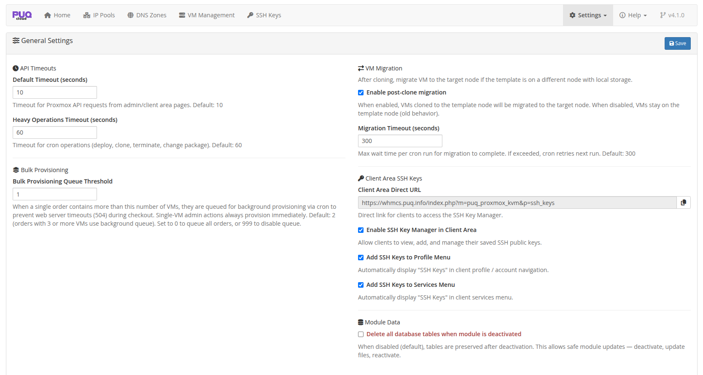Click the 'Migration Timeout (seconds)' label

click(399, 128)
